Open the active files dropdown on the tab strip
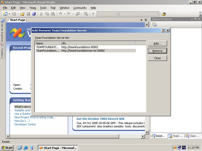Screen dimensions: 202x151 click(x=141, y=20)
